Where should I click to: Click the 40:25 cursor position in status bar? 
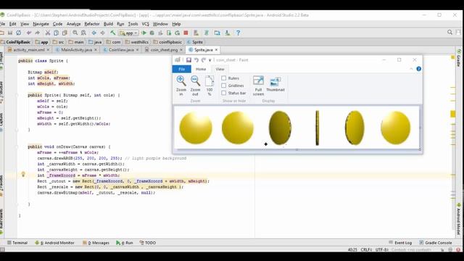click(352, 249)
